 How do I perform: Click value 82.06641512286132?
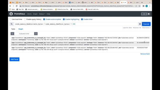click(143, 38)
